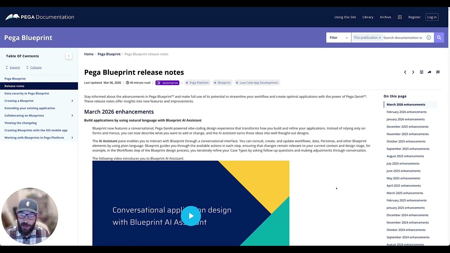Jump to November 2024 enhancements

[407, 222]
